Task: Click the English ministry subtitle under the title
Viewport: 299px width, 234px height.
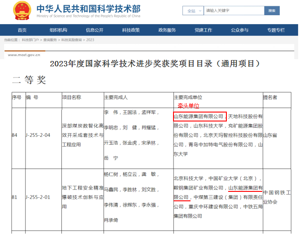Action: point(88,16)
